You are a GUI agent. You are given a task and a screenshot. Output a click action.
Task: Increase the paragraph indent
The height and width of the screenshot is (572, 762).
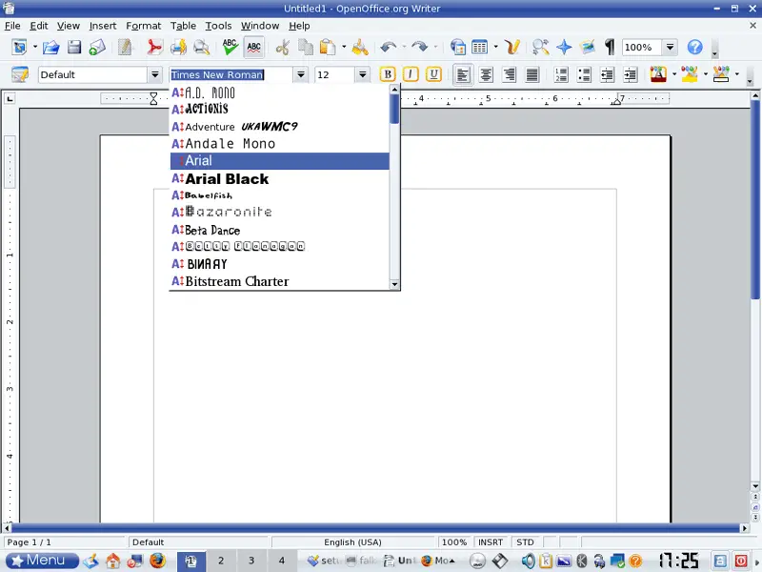point(631,74)
